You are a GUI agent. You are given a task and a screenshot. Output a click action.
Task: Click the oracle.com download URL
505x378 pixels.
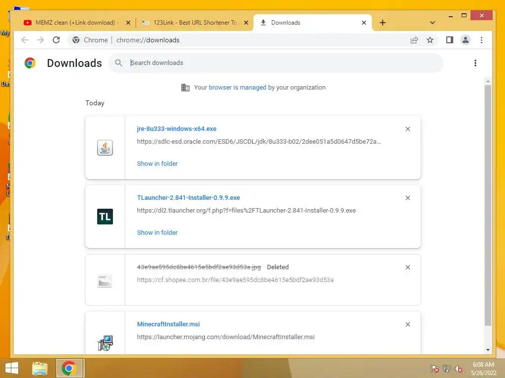coord(259,141)
